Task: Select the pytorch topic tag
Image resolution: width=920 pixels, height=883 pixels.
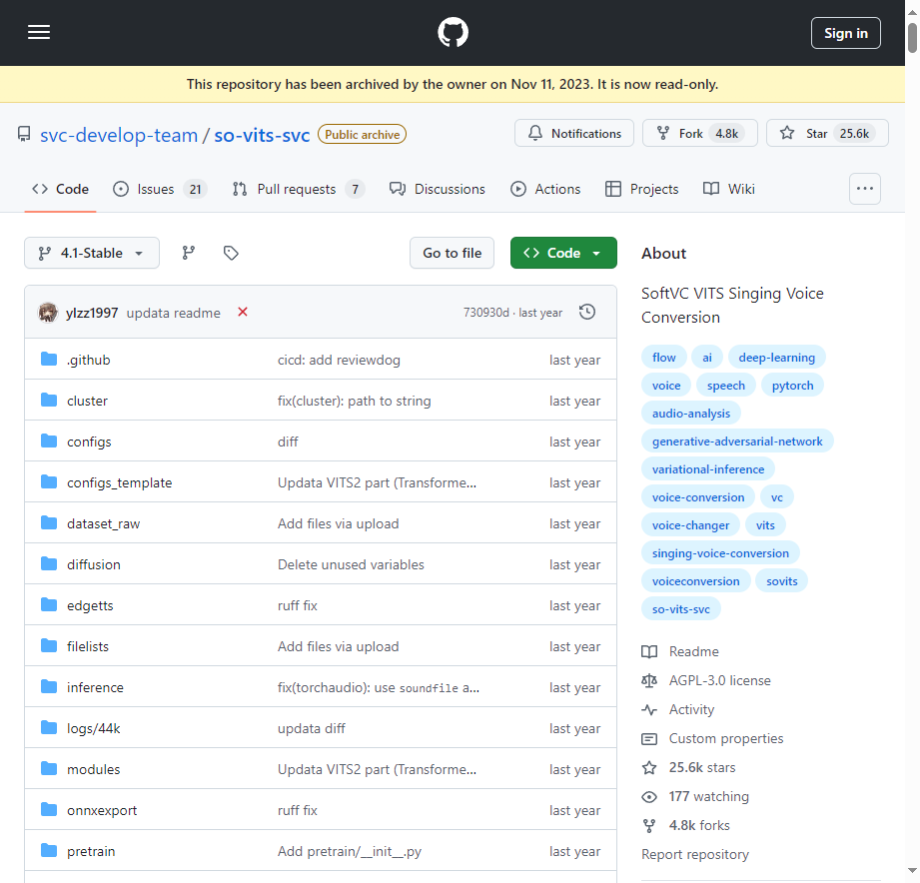Action: pos(792,386)
